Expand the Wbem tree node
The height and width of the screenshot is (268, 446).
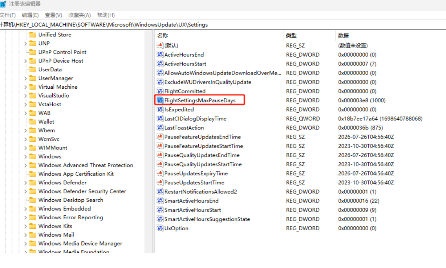point(25,131)
